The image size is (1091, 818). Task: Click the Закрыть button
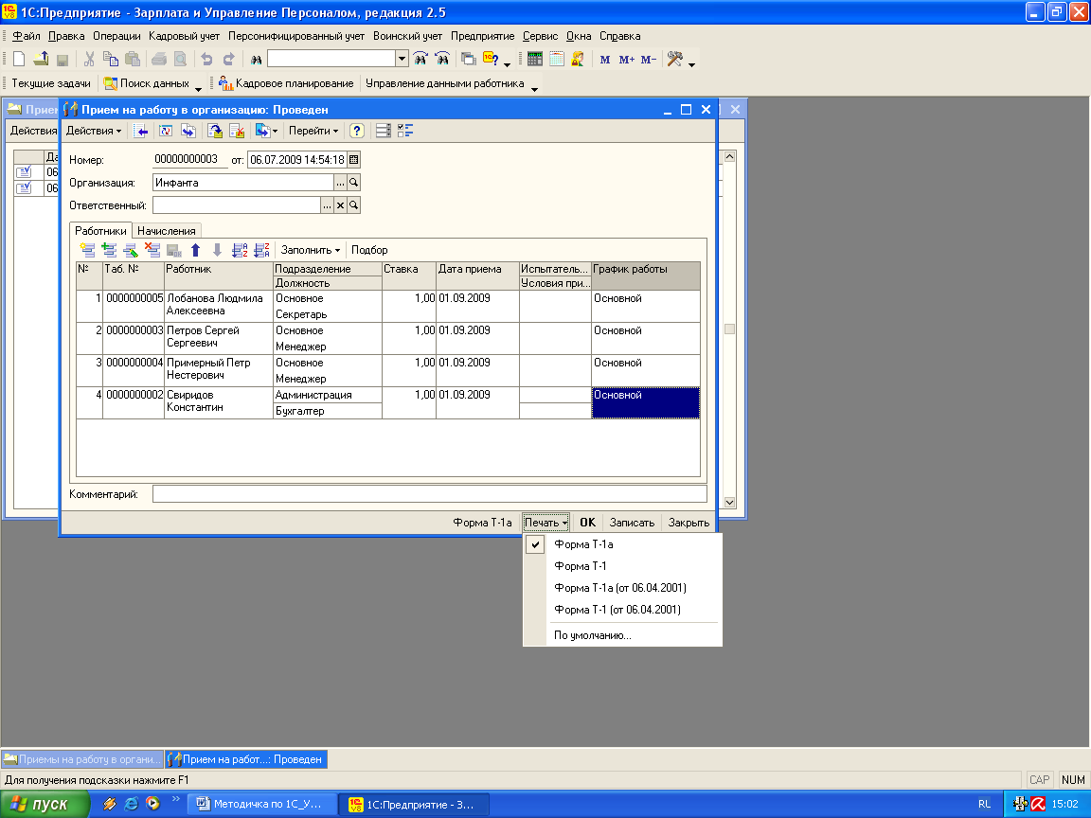[689, 523]
